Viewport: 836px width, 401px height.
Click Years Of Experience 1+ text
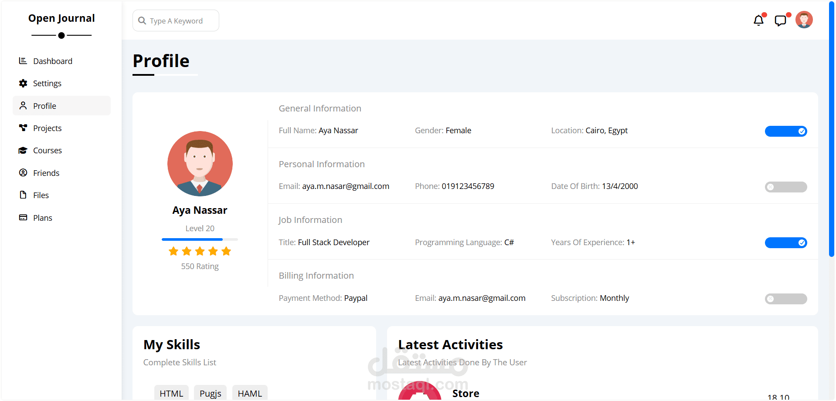click(593, 242)
